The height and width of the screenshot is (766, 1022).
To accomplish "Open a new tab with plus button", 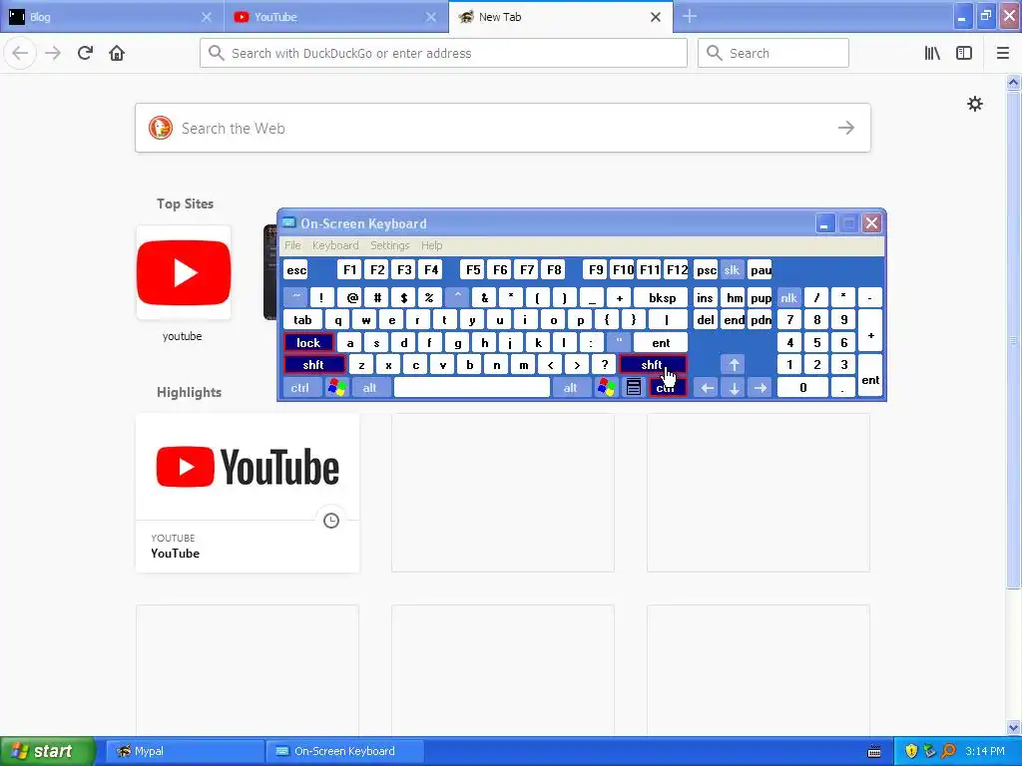I will pos(690,16).
